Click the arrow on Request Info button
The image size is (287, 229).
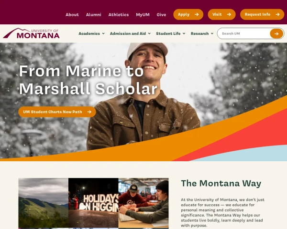277,14
